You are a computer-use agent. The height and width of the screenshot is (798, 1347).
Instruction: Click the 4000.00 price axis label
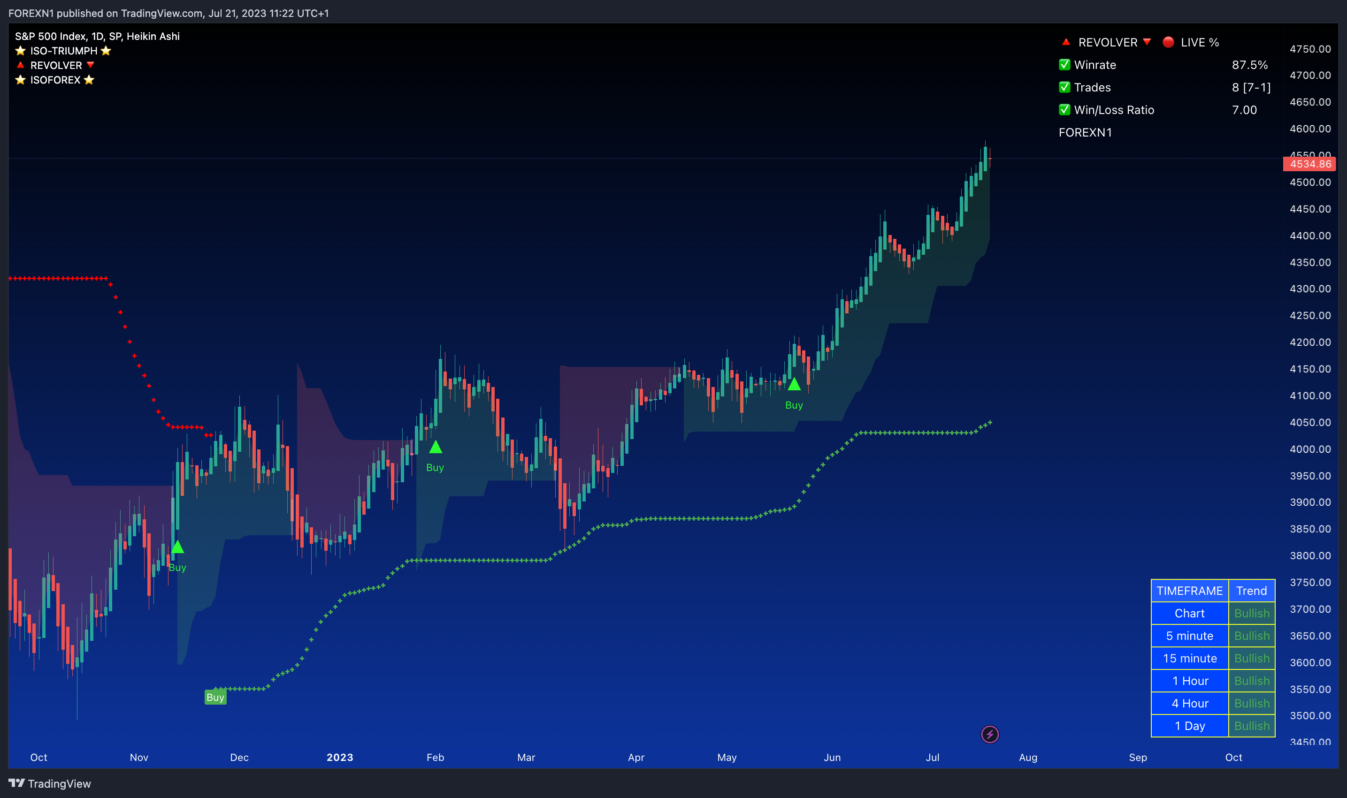click(x=1310, y=449)
